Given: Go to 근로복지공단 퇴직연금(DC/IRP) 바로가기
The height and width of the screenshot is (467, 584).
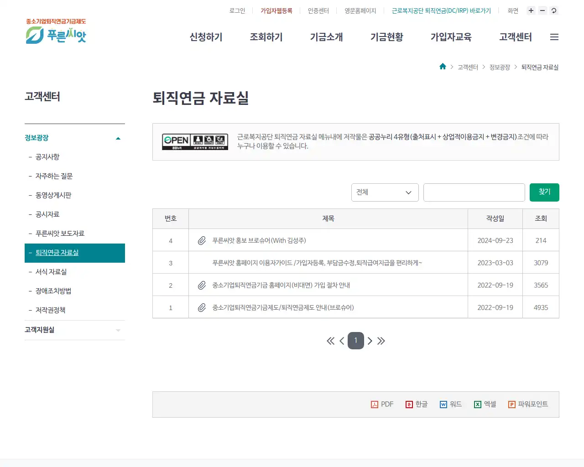Looking at the screenshot, I should (440, 10).
